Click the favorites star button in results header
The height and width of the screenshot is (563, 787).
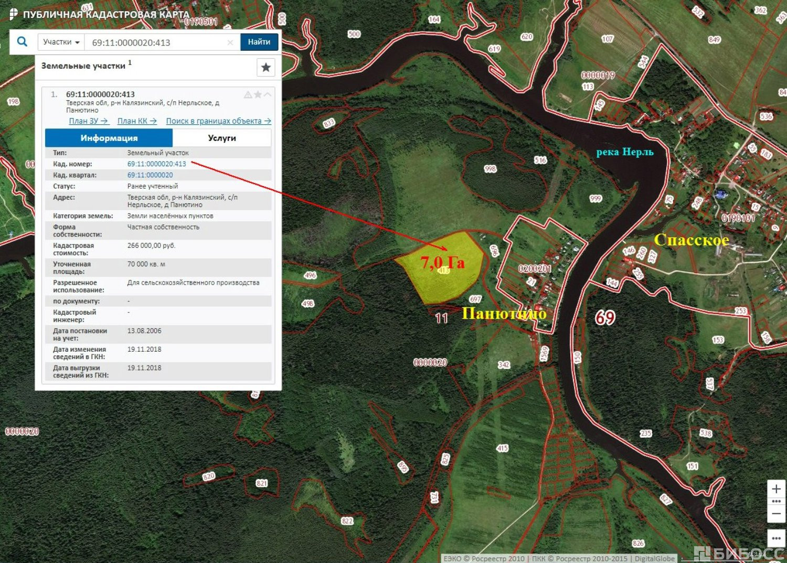click(x=266, y=67)
